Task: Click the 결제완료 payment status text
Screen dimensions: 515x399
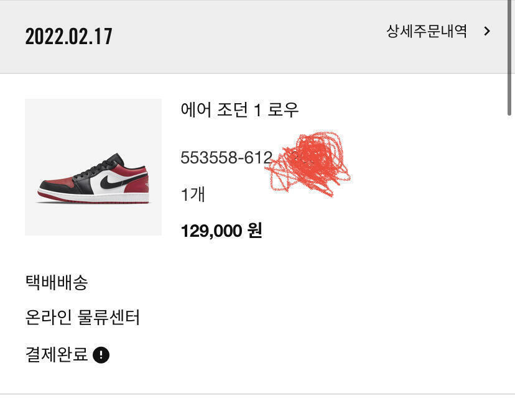Action: [57, 355]
